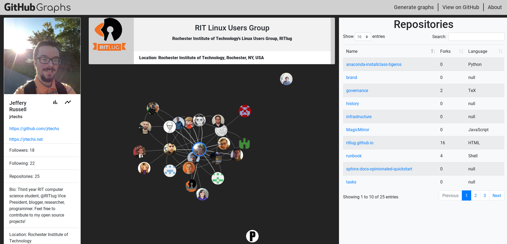Open the https://jrtechs.net link
The height and width of the screenshot is (244, 507).
[26, 139]
